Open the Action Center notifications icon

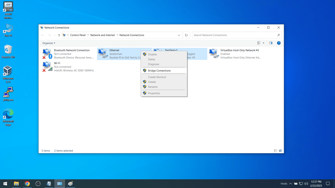click(328, 183)
